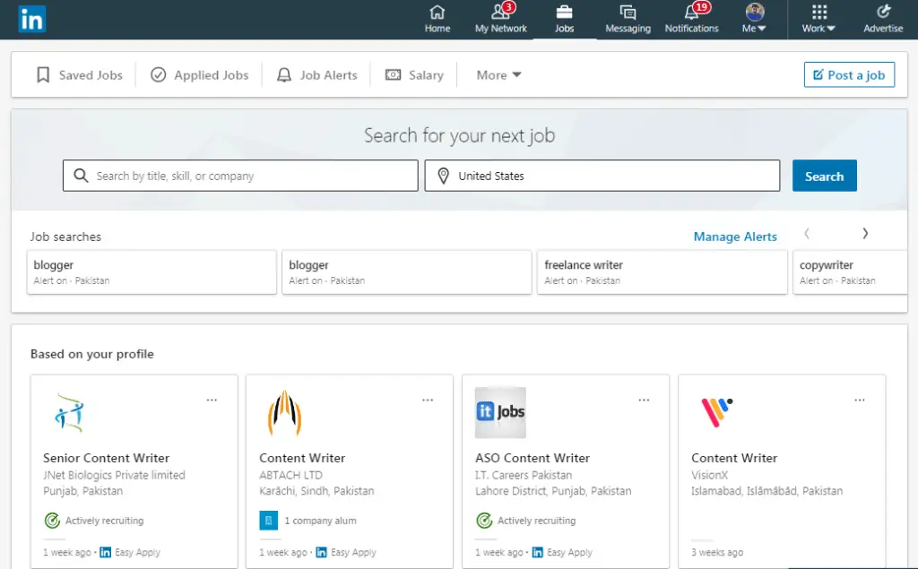Viewport: 918px width, 569px height.
Task: Open the Senior Content Writer job title
Action: tap(106, 458)
